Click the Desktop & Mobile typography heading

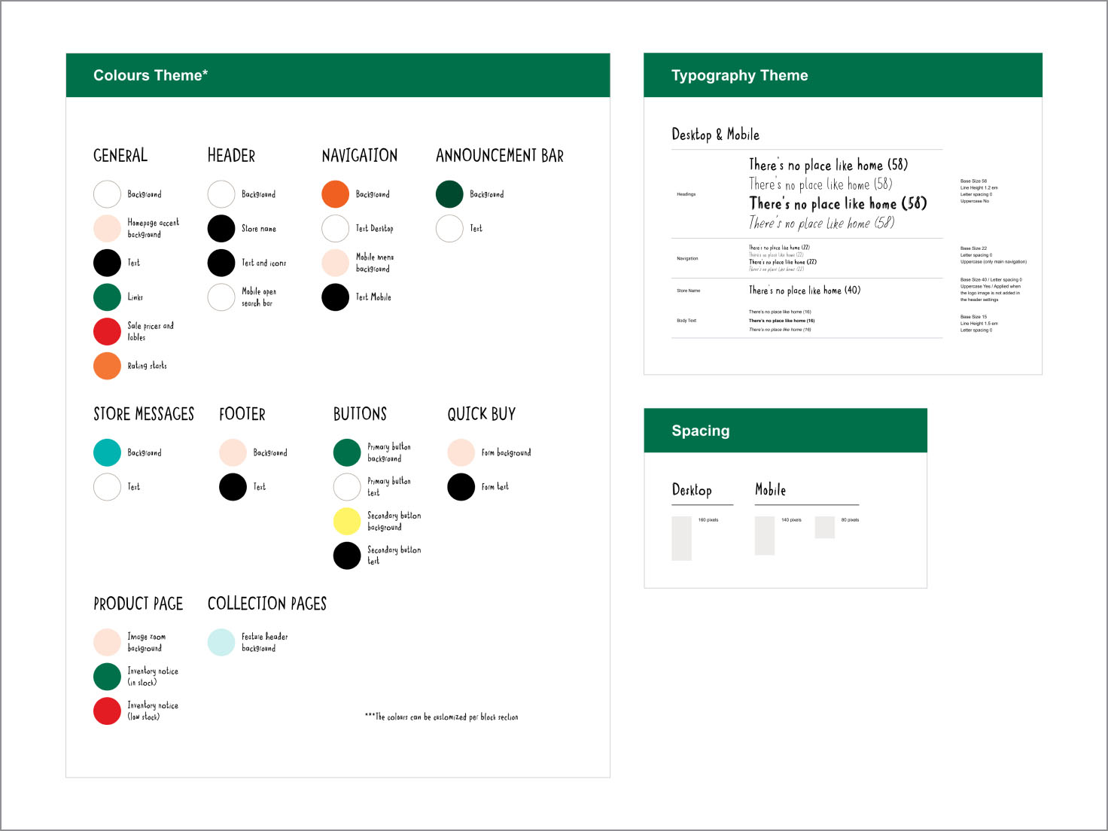coord(715,135)
